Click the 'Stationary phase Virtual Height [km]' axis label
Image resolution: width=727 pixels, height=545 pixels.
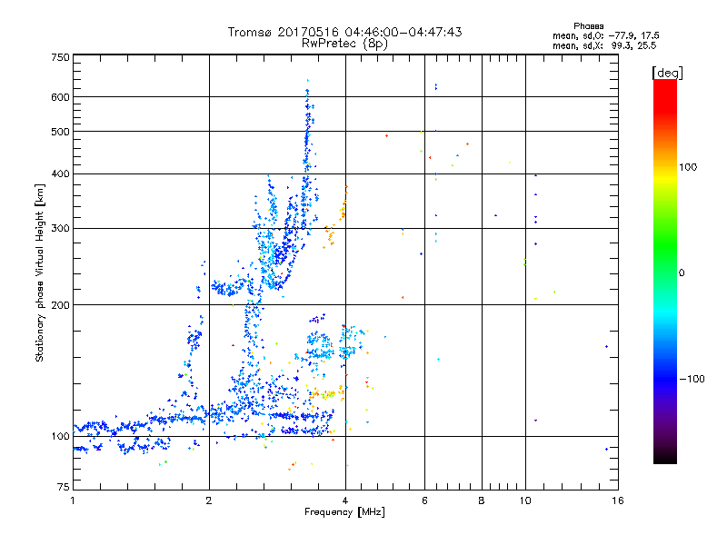[x=40, y=272]
